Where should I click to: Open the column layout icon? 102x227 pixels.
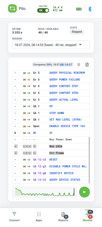tap(79, 65)
